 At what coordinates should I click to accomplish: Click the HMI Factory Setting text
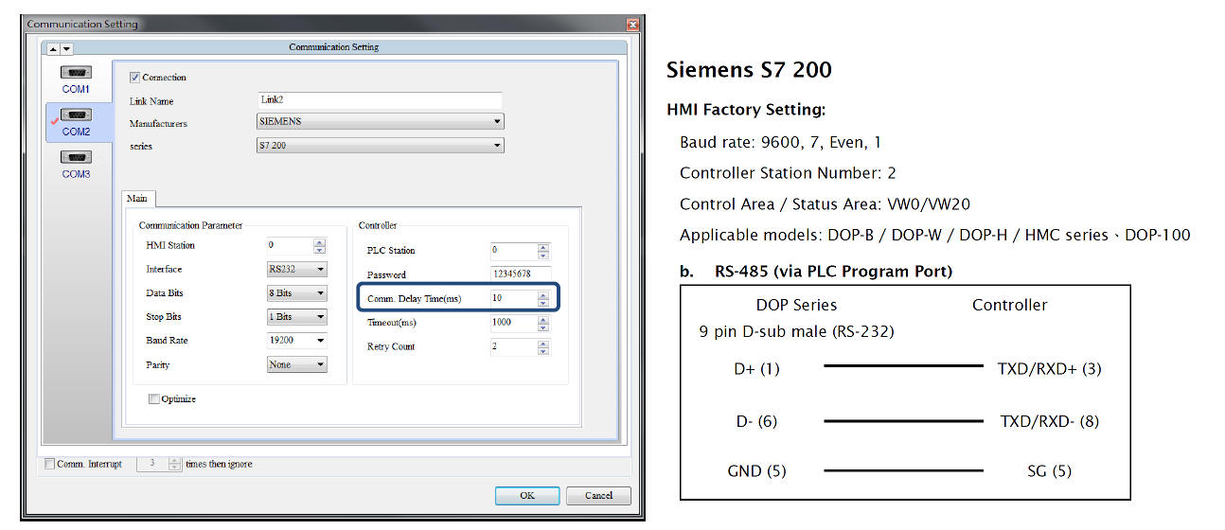(x=746, y=110)
